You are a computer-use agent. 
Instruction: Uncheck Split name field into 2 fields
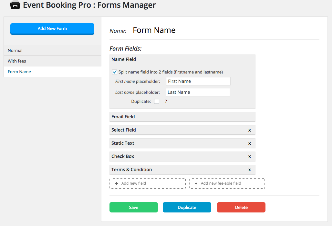(115, 72)
